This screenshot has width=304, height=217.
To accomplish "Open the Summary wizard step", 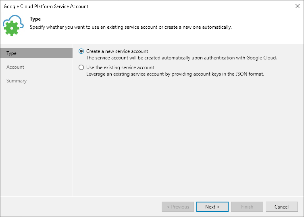I will (17, 81).
